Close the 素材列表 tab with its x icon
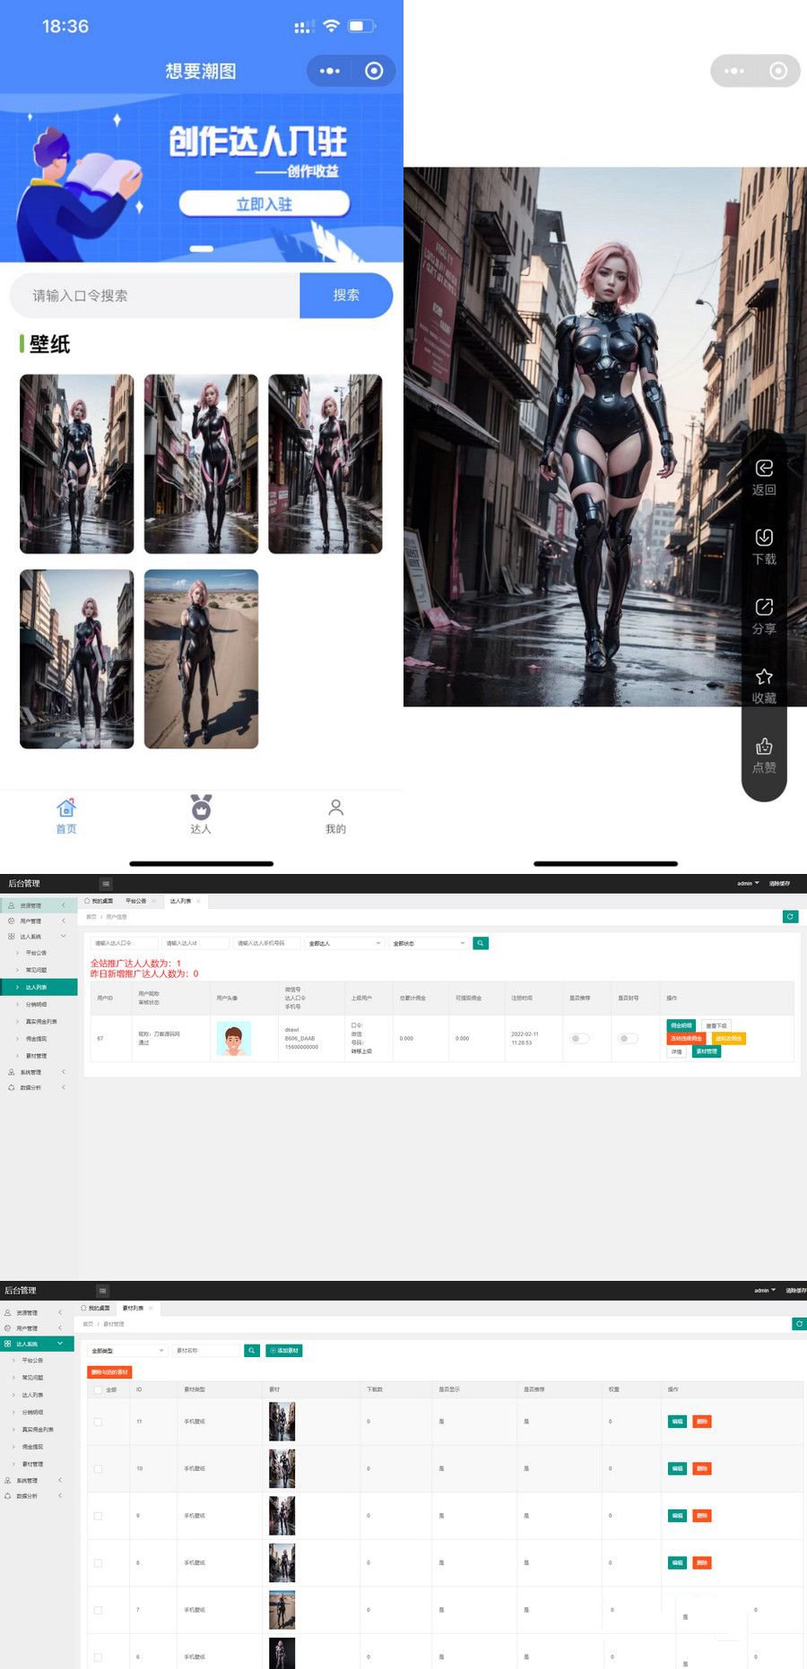The image size is (807, 1669). [x=151, y=1308]
